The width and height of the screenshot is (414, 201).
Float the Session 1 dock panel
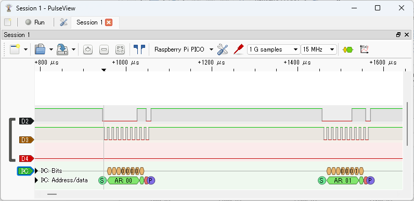tap(398, 35)
